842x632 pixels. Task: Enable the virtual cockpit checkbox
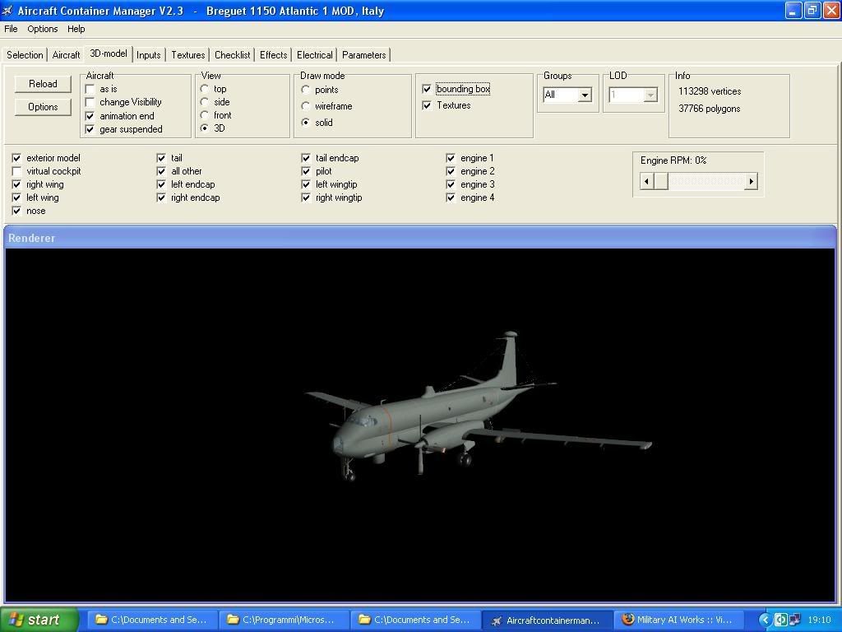click(x=16, y=171)
